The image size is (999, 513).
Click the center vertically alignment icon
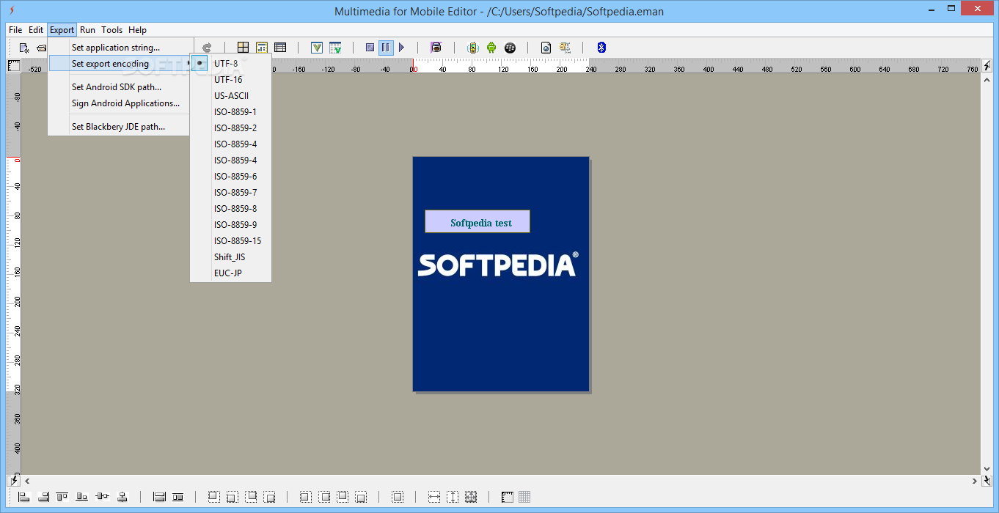point(122,497)
